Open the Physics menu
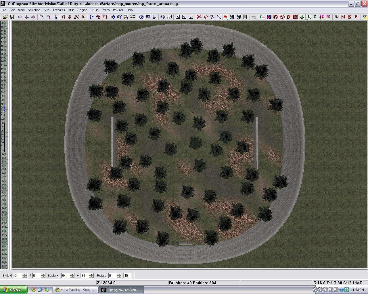Viewport: 368px width, 294px height. pyautogui.click(x=118, y=10)
